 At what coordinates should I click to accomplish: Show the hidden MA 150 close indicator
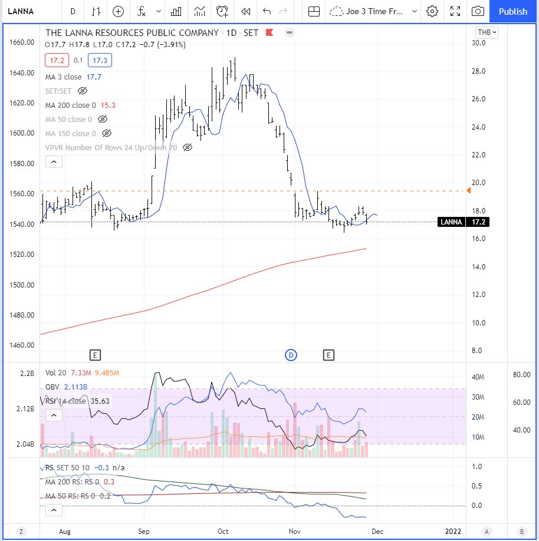coord(107,134)
